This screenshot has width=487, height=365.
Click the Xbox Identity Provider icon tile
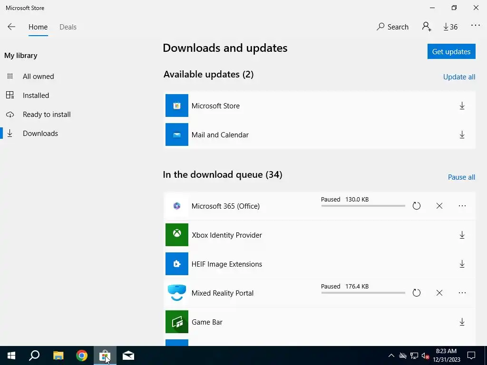point(177,235)
